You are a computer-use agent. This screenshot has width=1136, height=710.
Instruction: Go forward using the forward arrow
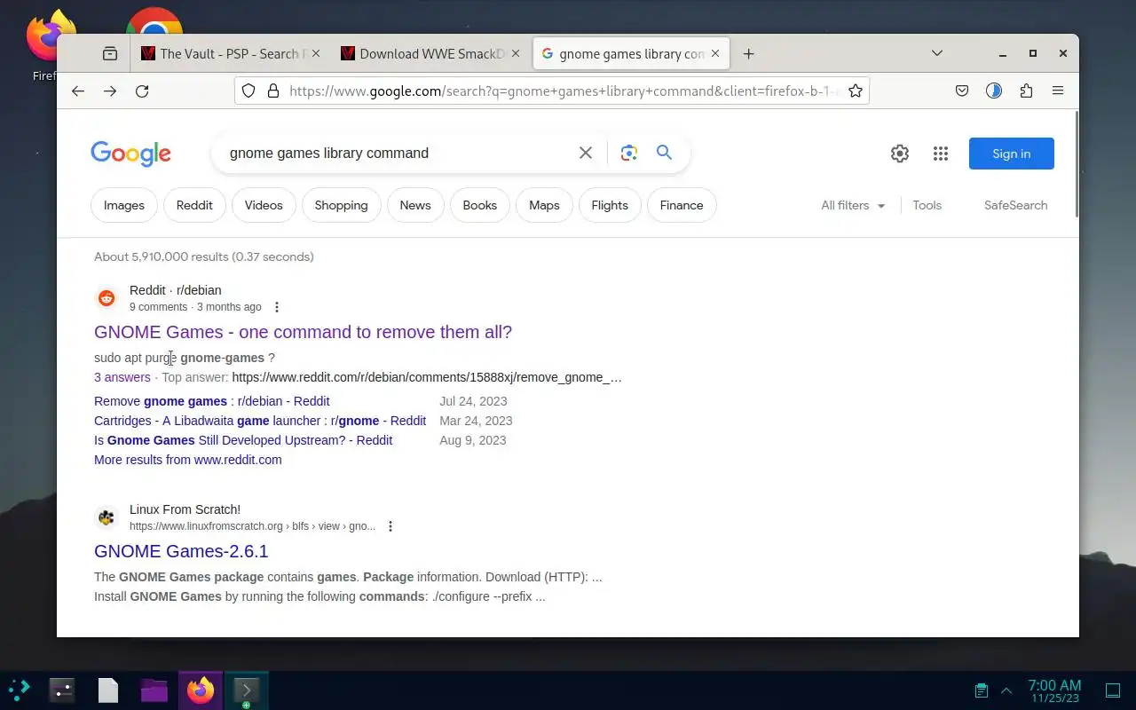coord(110,91)
